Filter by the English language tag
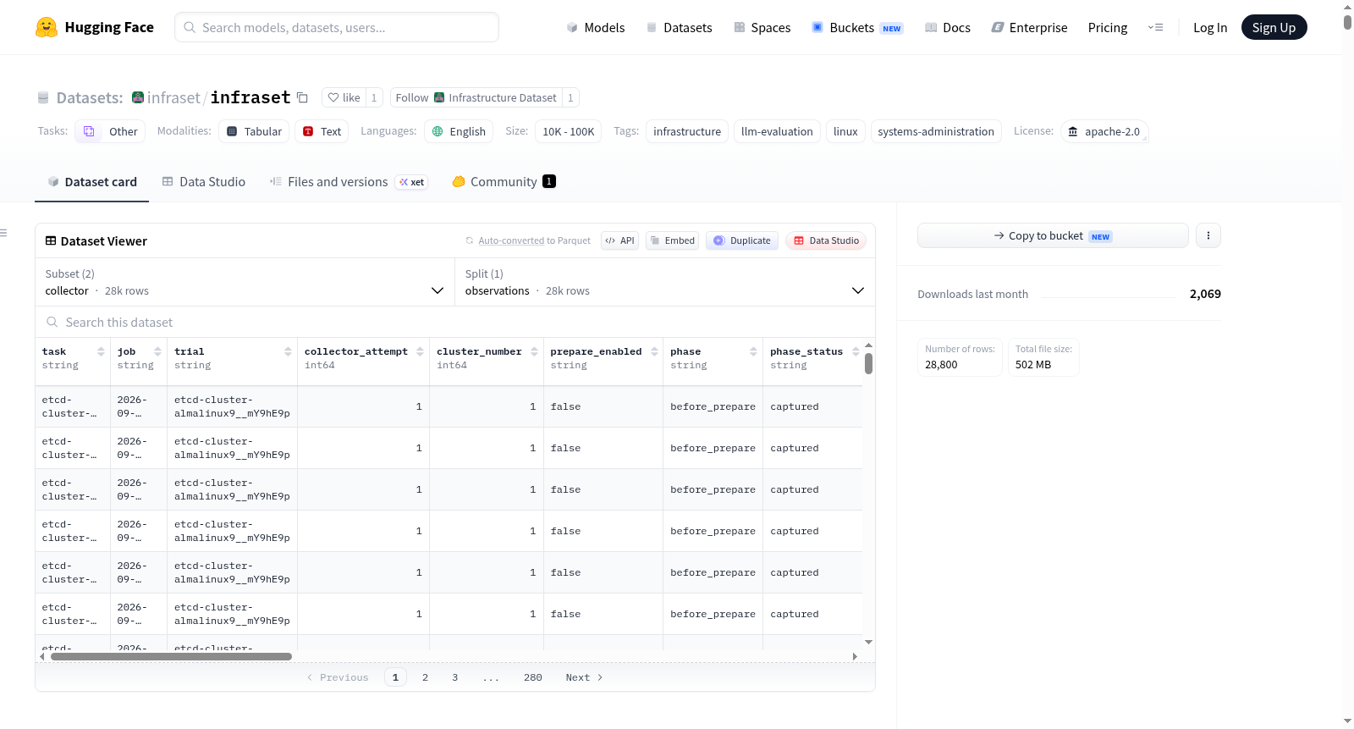This screenshot has width=1354, height=729. coord(459,131)
